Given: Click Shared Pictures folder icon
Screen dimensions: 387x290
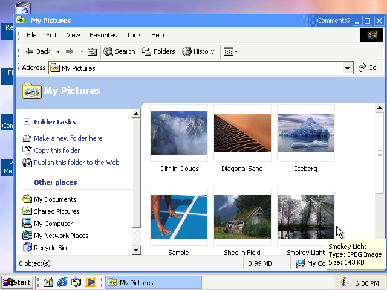Looking at the screenshot, I should [x=27, y=211].
